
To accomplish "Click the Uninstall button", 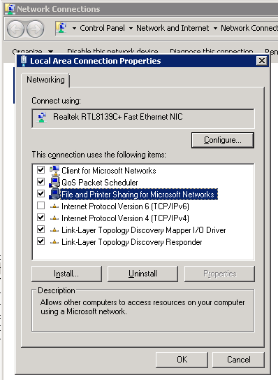I will click(x=142, y=274).
